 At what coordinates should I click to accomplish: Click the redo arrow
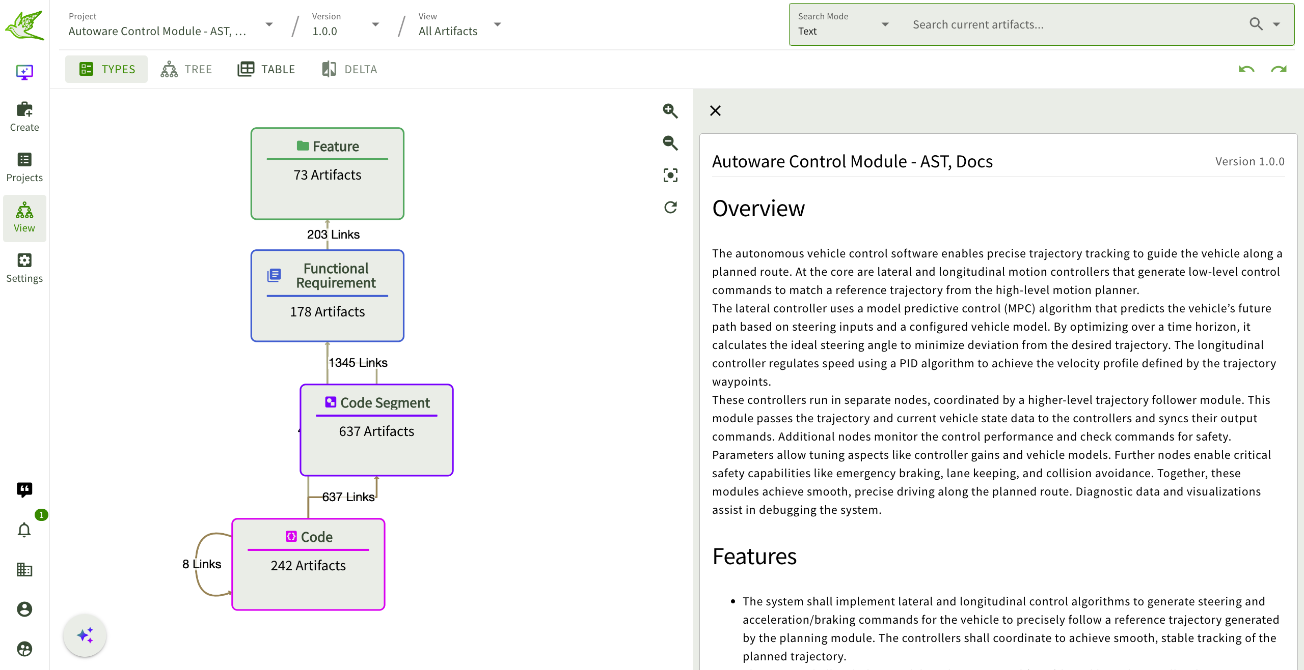click(1278, 69)
